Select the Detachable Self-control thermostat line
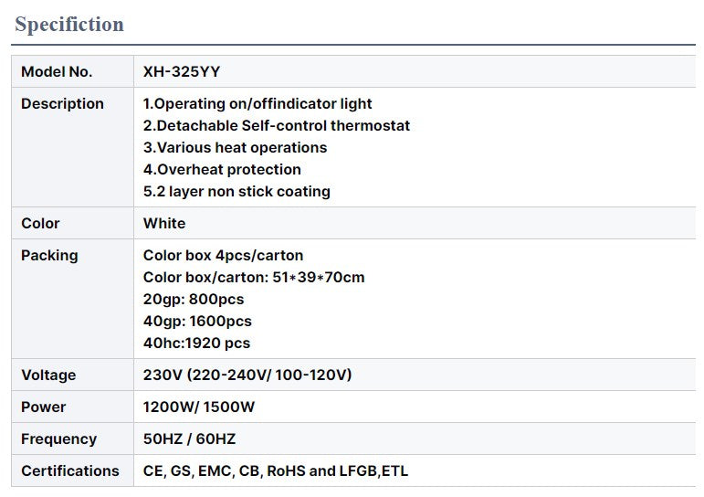The height and width of the screenshot is (497, 704). pos(277,126)
